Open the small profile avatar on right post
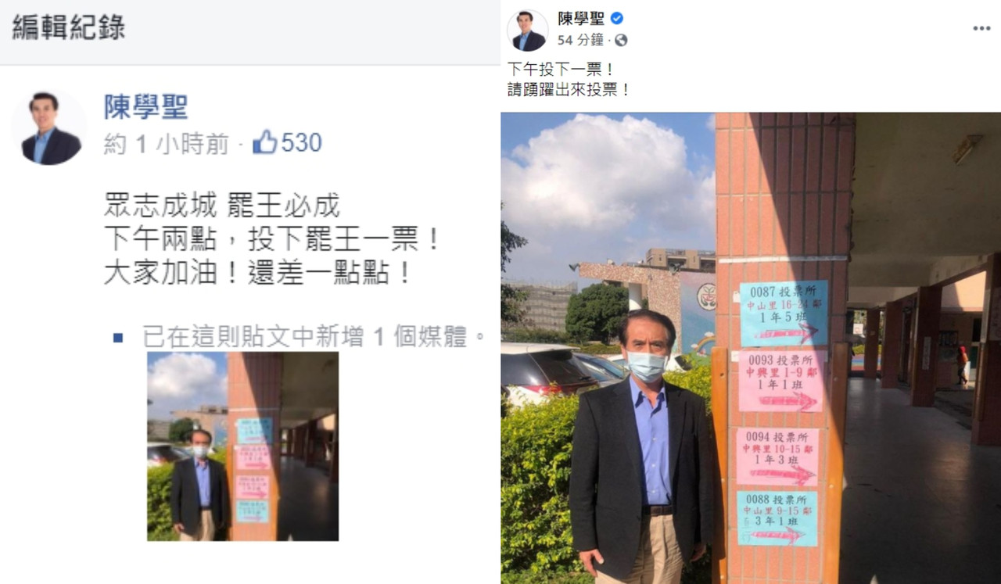The image size is (1001, 584). pos(528,30)
